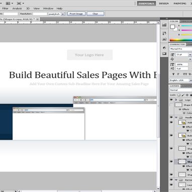This screenshot has width=192, height=192.
Task: Click the baseline shift icon beside 0 pt
Action: coord(172,68)
